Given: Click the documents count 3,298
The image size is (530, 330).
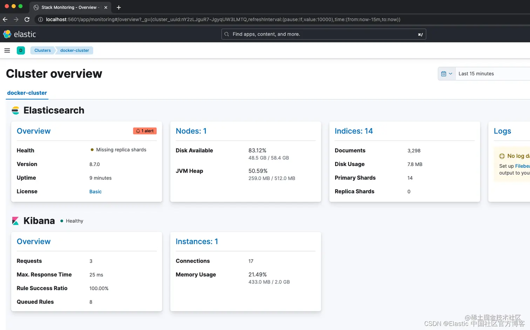Looking at the screenshot, I should [x=414, y=151].
